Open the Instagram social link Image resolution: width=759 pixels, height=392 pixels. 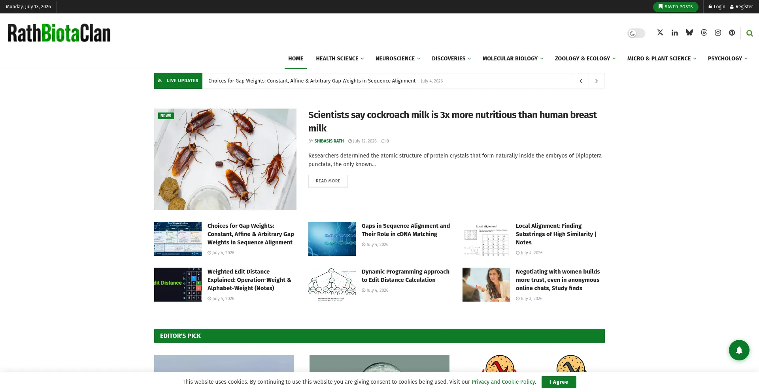tap(718, 33)
